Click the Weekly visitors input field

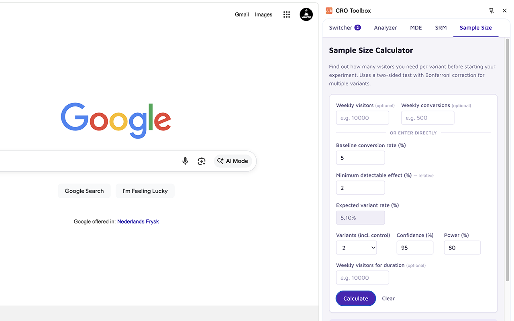363,118
